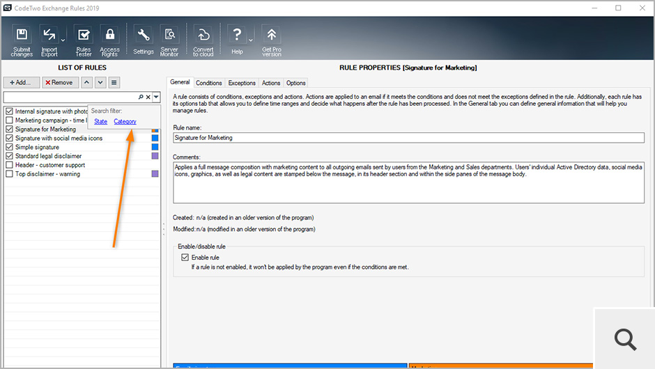655x369 pixels.
Task: Maximize the CodeTwo window
Action: [618, 8]
